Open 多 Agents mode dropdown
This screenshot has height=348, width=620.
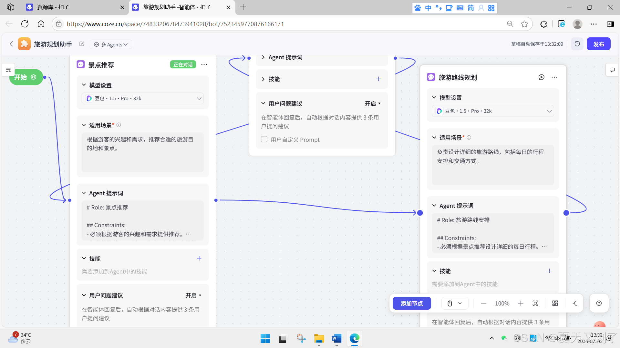(111, 44)
